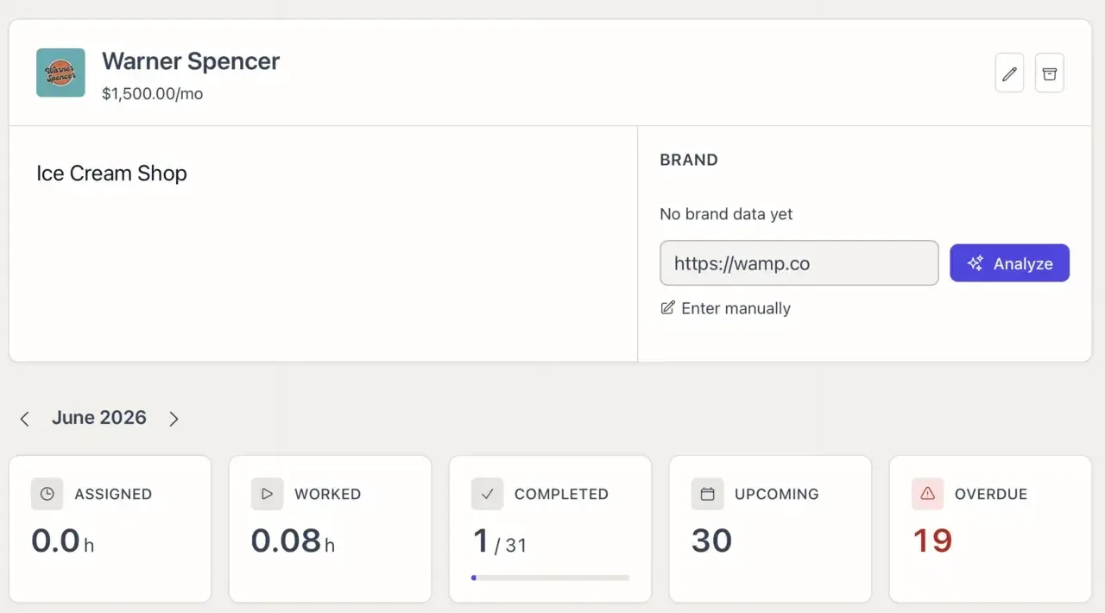The width and height of the screenshot is (1105, 613).
Task: Click the Completed progress bar
Action: [550, 578]
